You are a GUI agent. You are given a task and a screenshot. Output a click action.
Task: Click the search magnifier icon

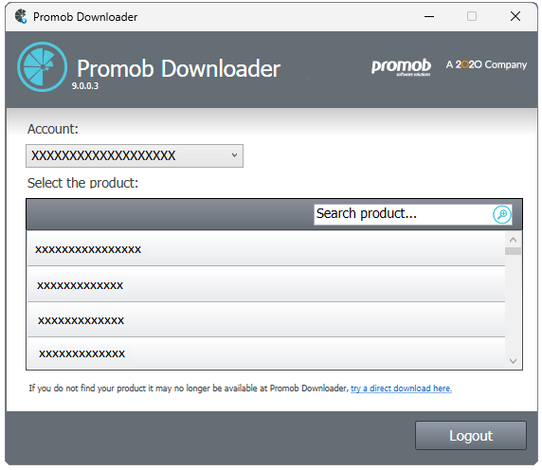[501, 214]
